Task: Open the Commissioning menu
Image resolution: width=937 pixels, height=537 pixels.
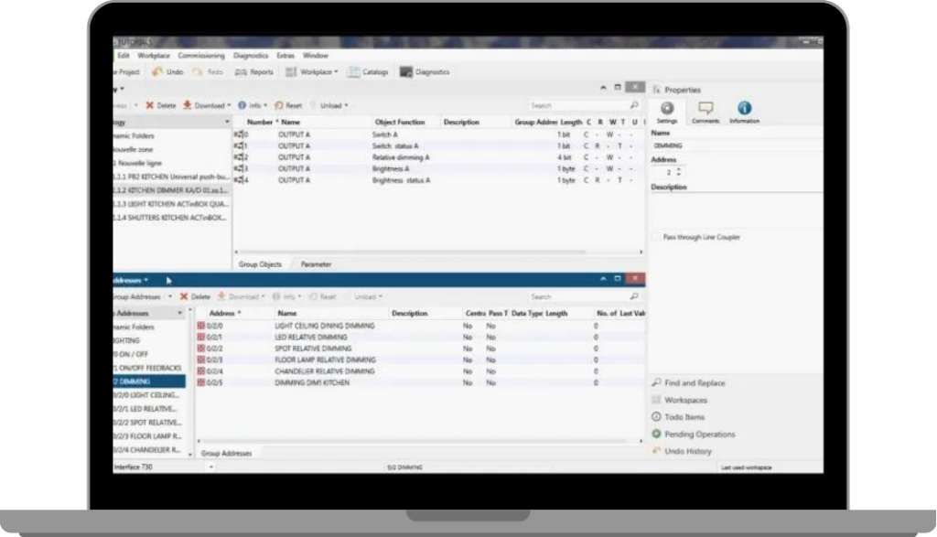Action: tap(200, 56)
